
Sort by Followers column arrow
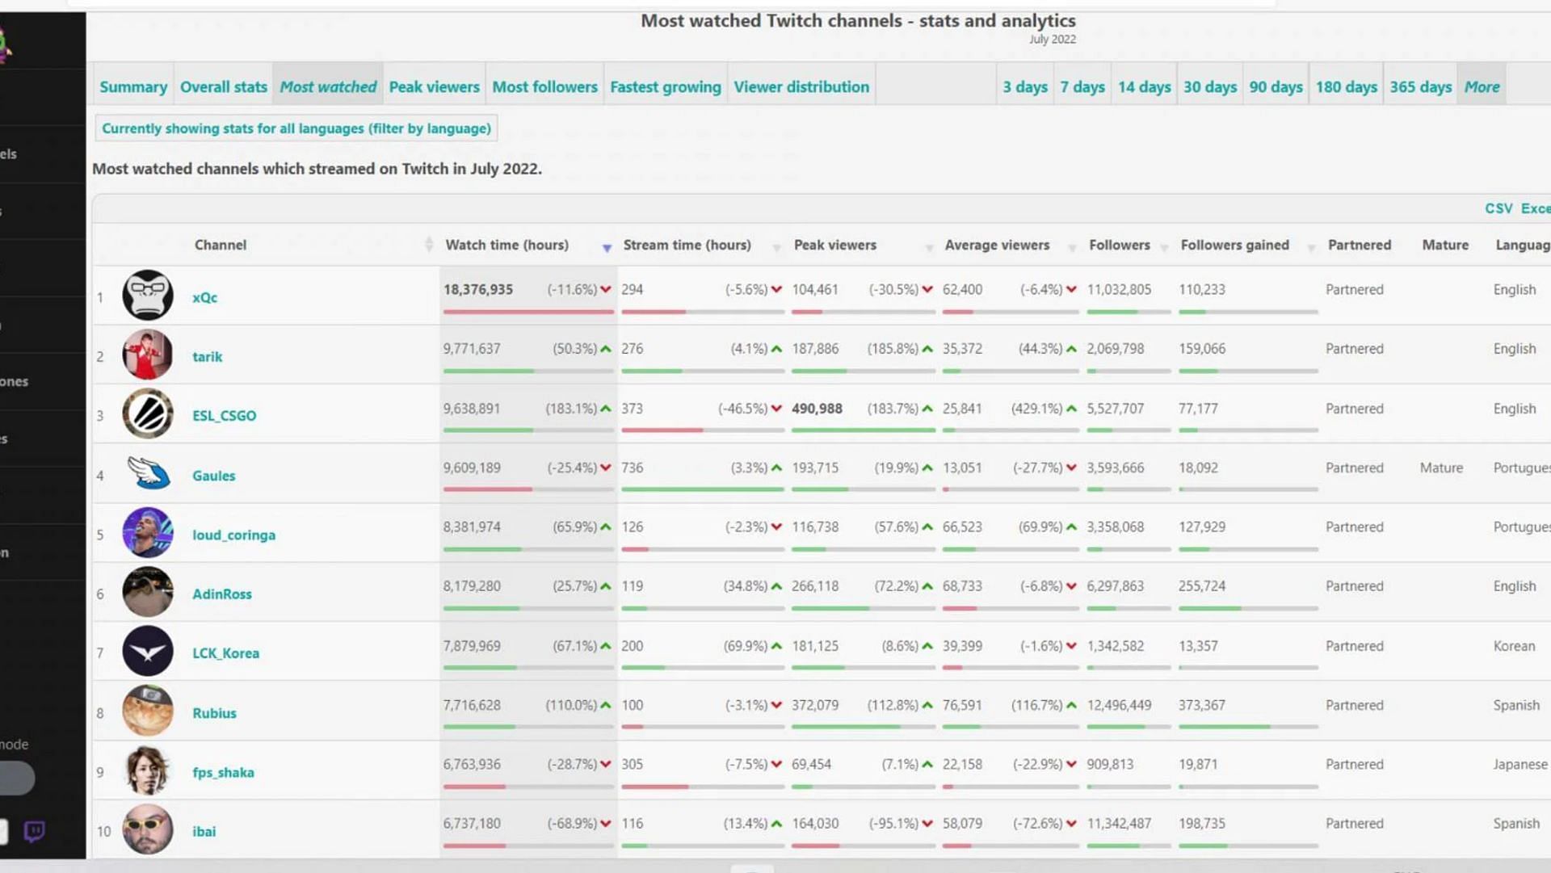pos(1164,248)
